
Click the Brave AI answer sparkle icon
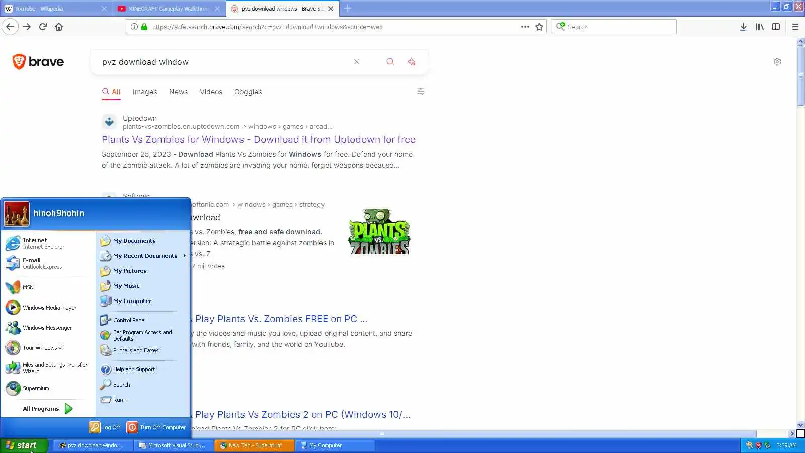[x=412, y=62]
